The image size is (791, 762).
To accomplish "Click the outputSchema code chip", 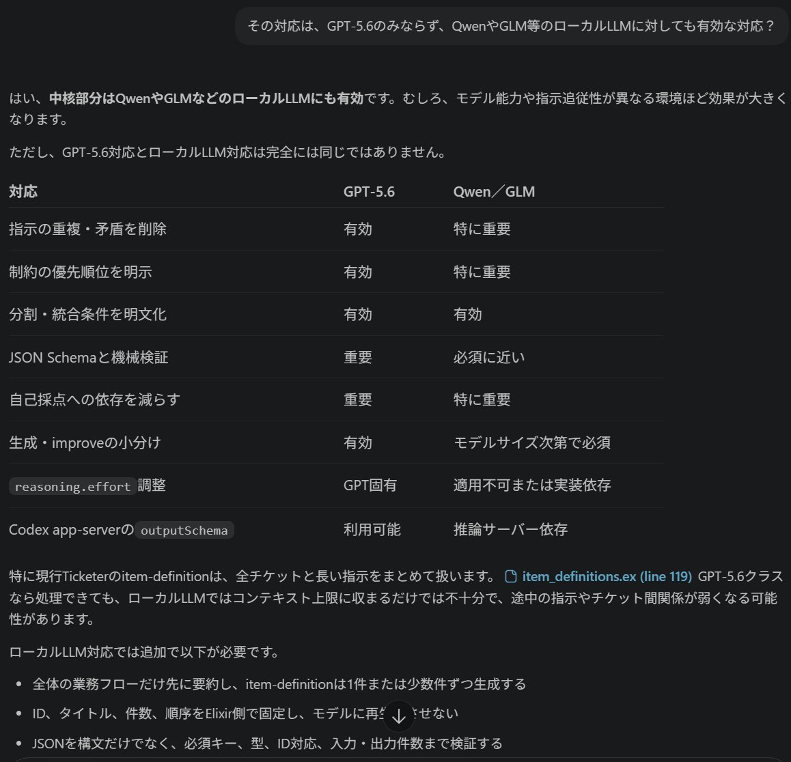I will [x=184, y=530].
